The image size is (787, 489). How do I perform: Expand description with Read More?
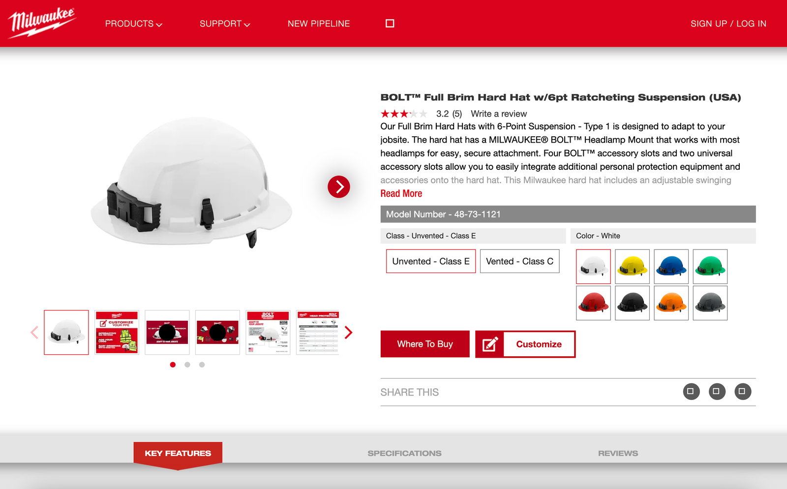[401, 194]
